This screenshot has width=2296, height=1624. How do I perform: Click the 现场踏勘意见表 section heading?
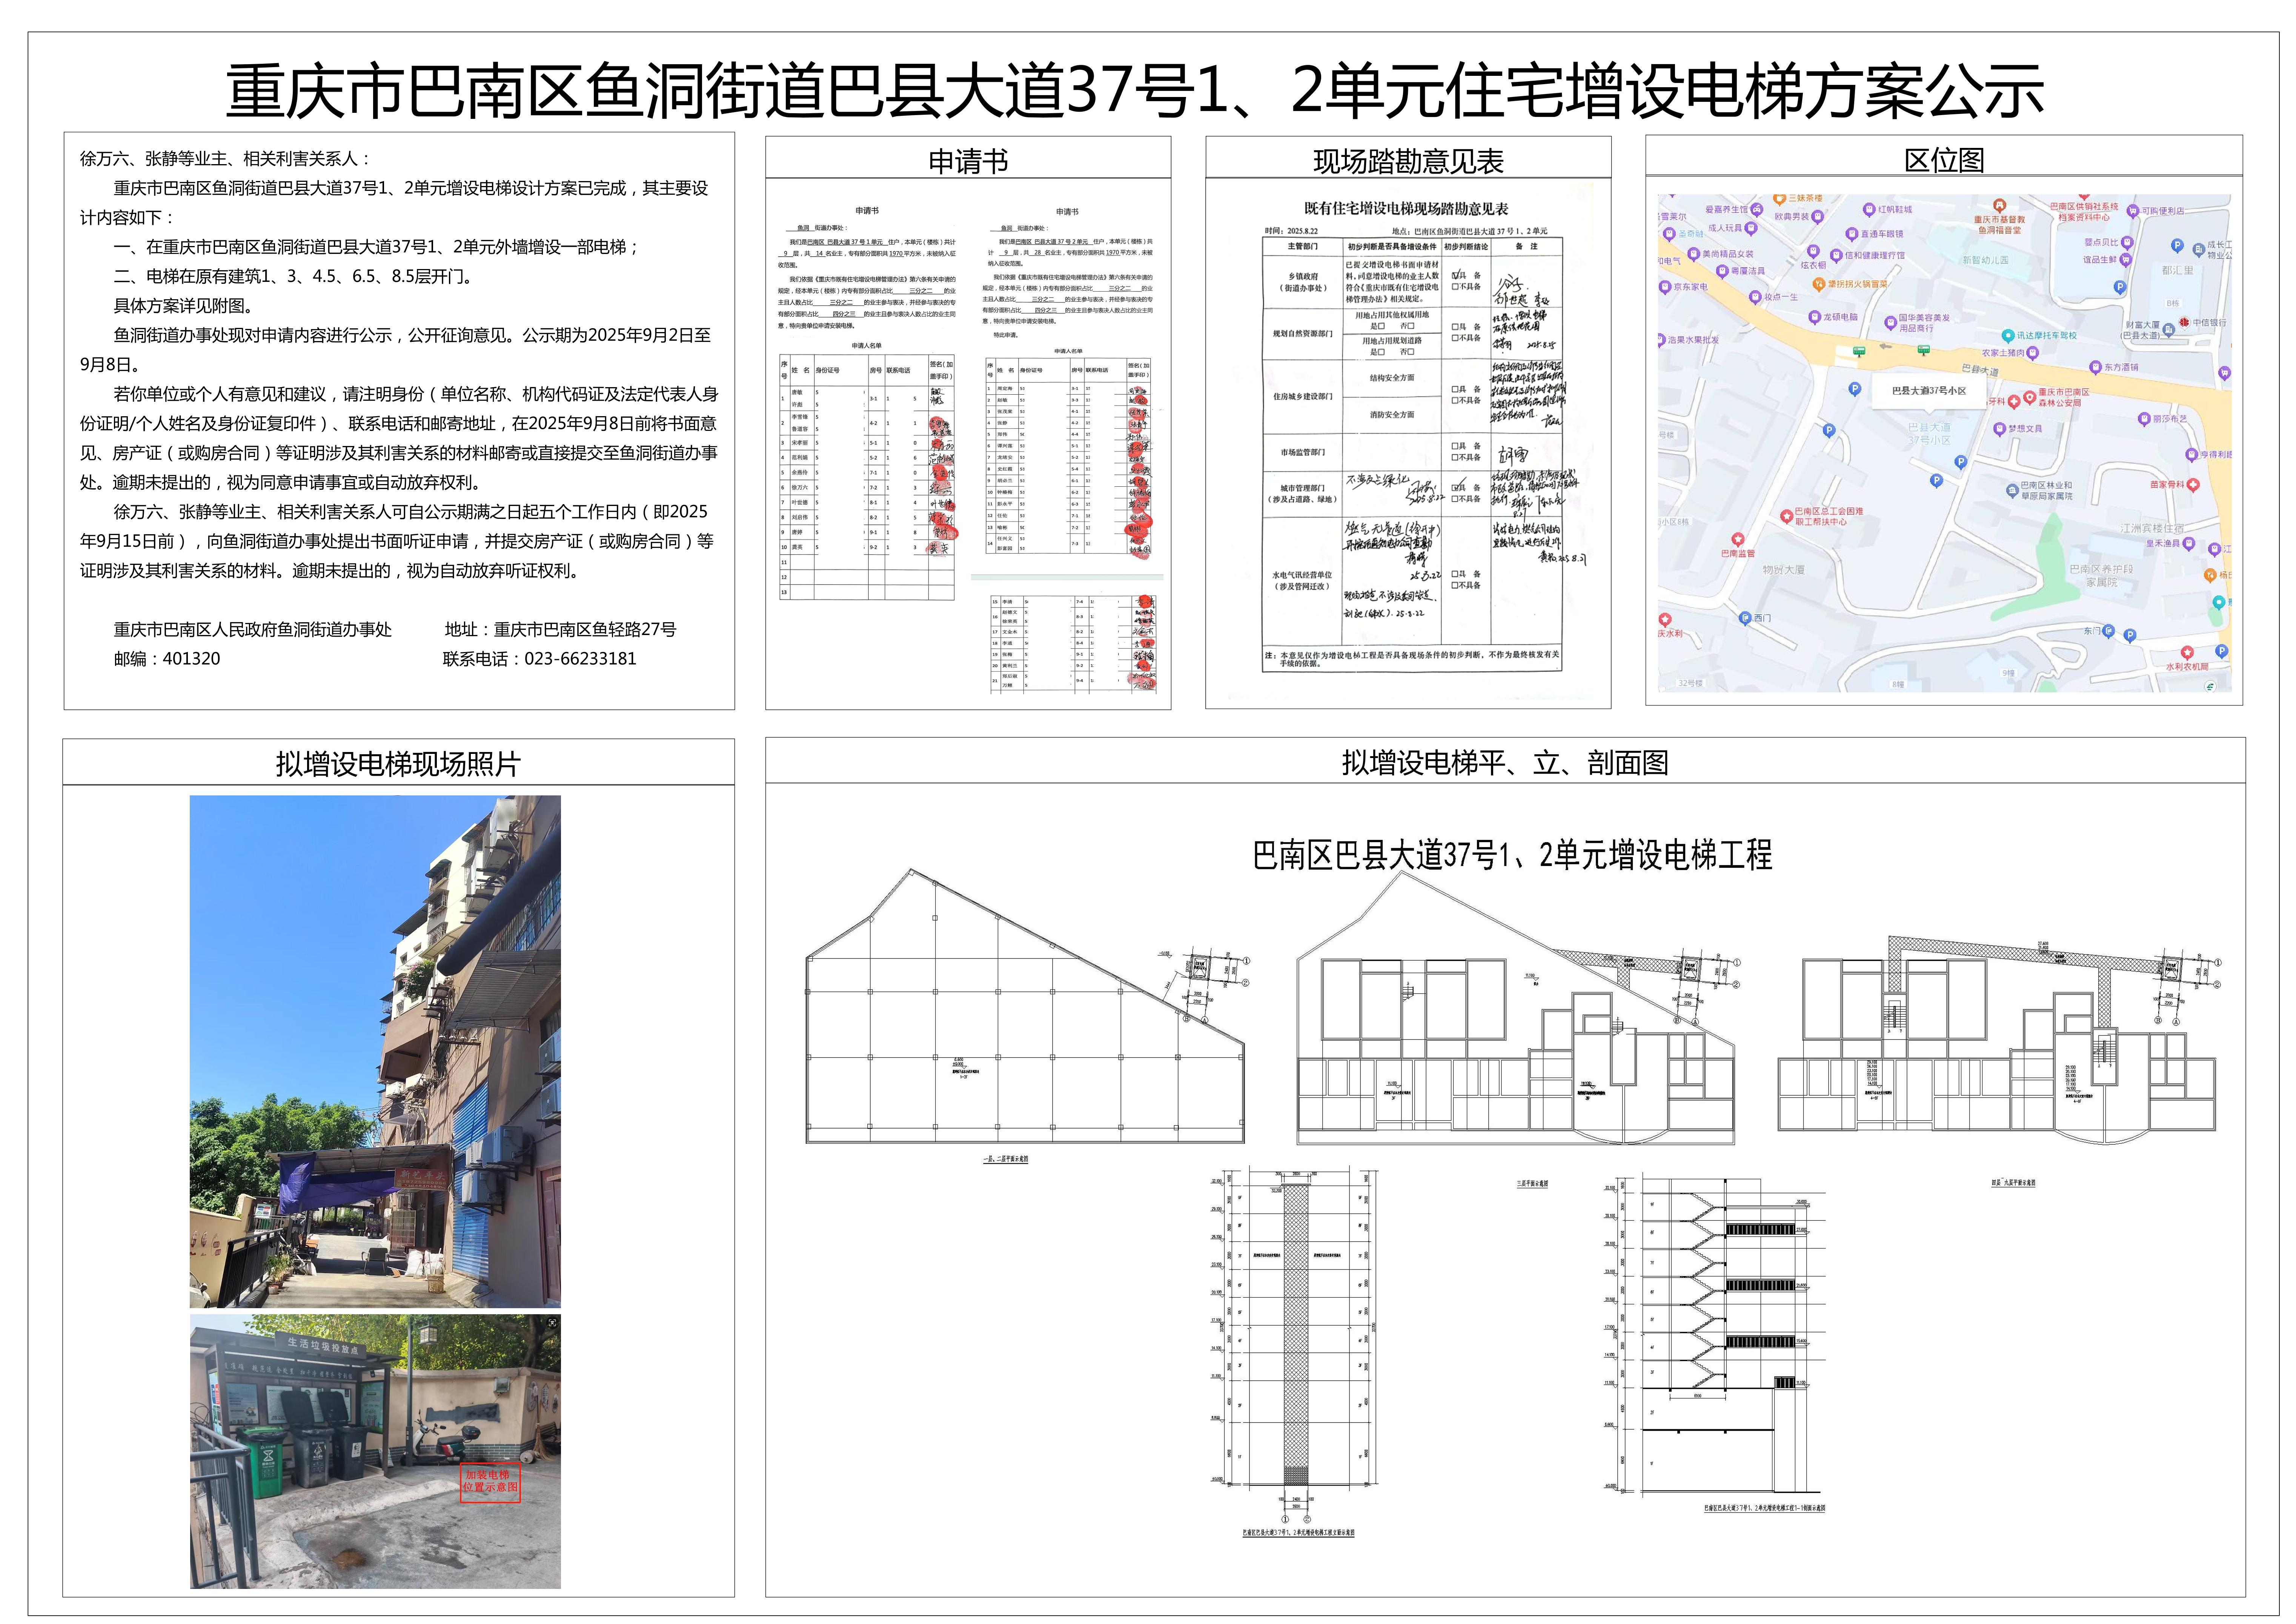coord(1408,161)
